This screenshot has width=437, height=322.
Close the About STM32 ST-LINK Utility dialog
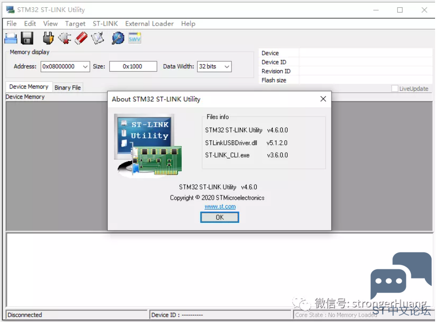coord(323,99)
